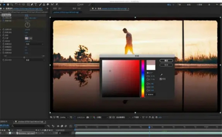Confirm the color with the OK button
Screen dimensions: 222x137
tap(166, 60)
